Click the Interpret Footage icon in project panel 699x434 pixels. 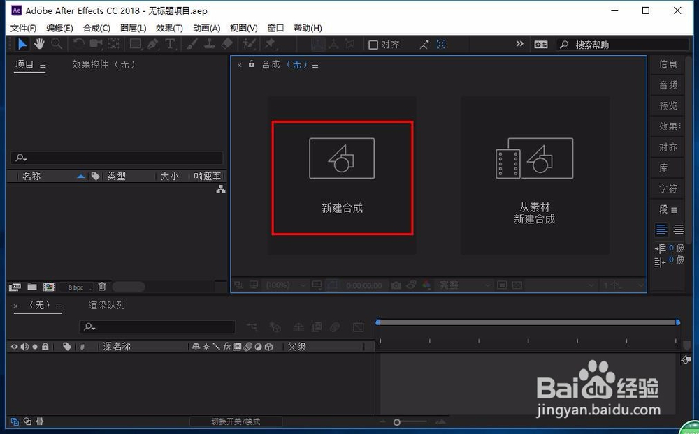point(15,287)
